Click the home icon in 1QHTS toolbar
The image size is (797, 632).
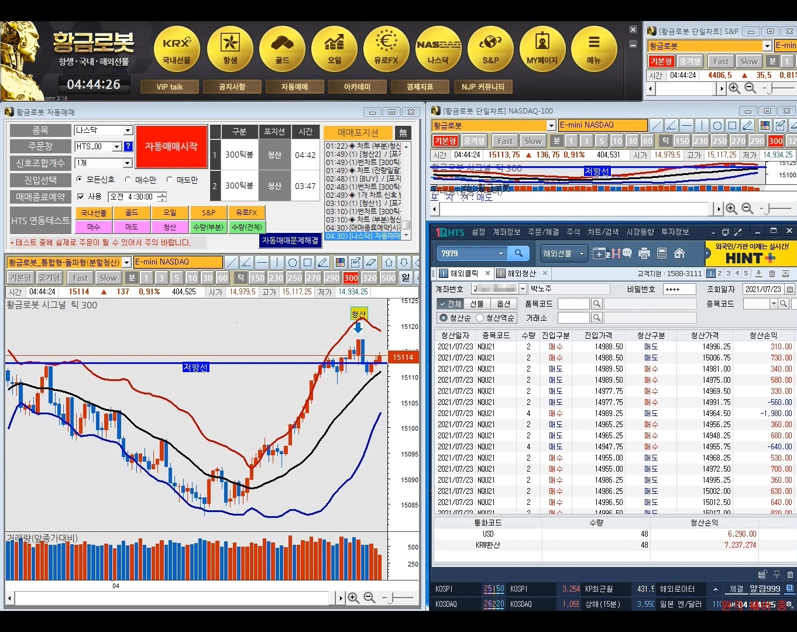tap(679, 253)
